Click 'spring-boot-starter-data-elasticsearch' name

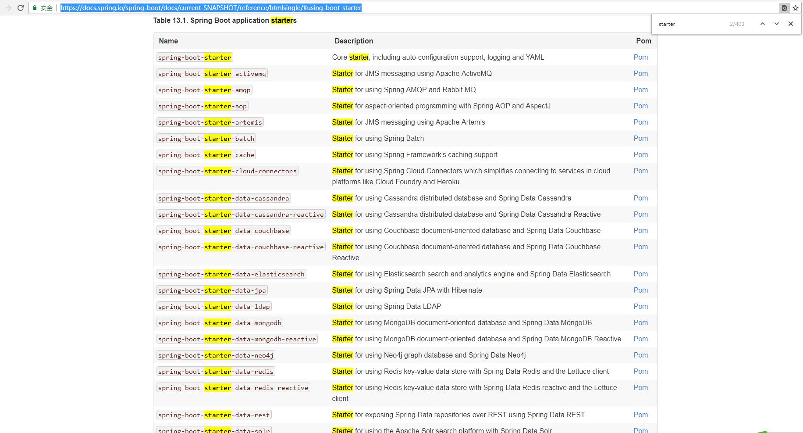(231, 274)
